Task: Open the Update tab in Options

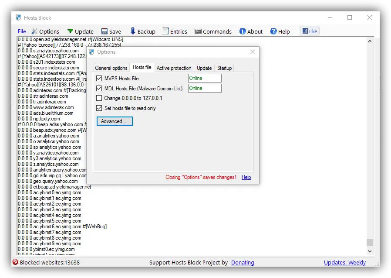Action: [204, 68]
